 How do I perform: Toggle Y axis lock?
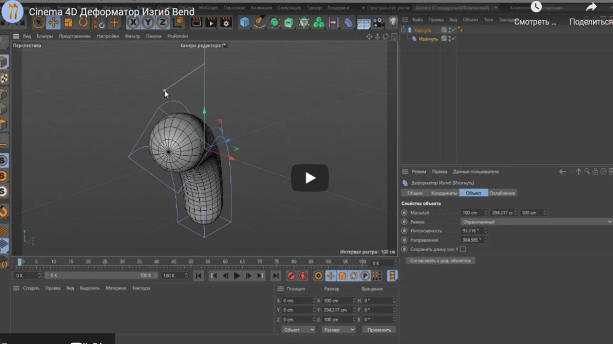(x=148, y=22)
